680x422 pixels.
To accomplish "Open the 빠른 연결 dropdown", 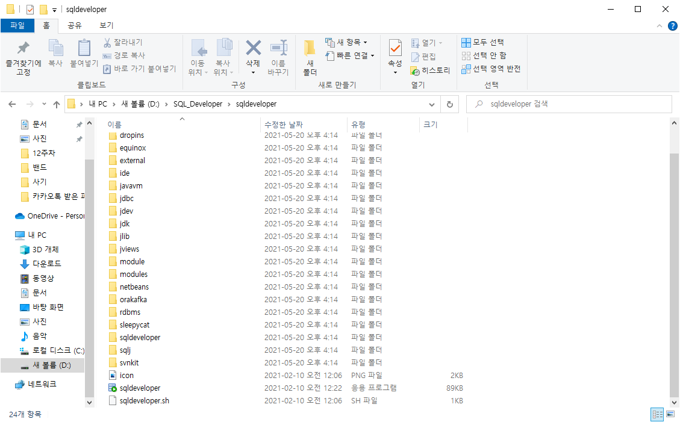I will coord(349,55).
